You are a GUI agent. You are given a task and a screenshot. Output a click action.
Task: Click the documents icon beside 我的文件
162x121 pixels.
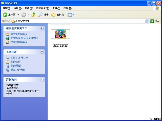[8, 62]
